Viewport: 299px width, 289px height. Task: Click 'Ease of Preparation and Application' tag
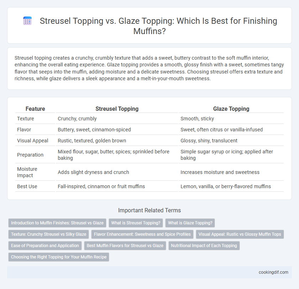[45, 246]
